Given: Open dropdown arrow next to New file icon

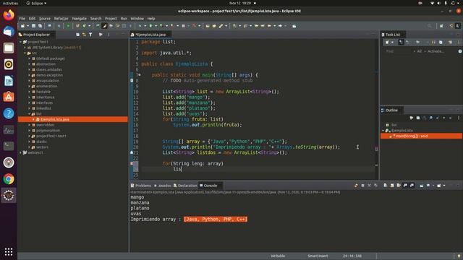Looking at the screenshot, I should click(x=27, y=26).
